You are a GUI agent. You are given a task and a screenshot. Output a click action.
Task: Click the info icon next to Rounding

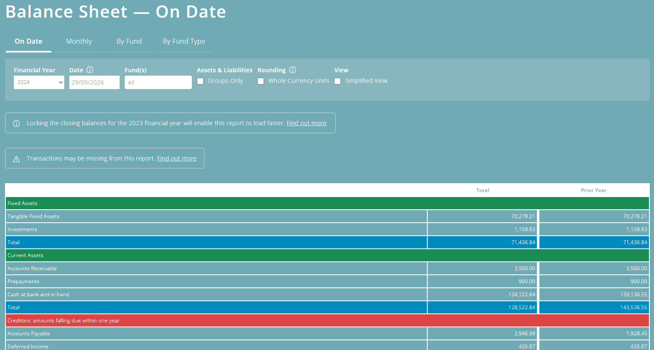click(293, 70)
